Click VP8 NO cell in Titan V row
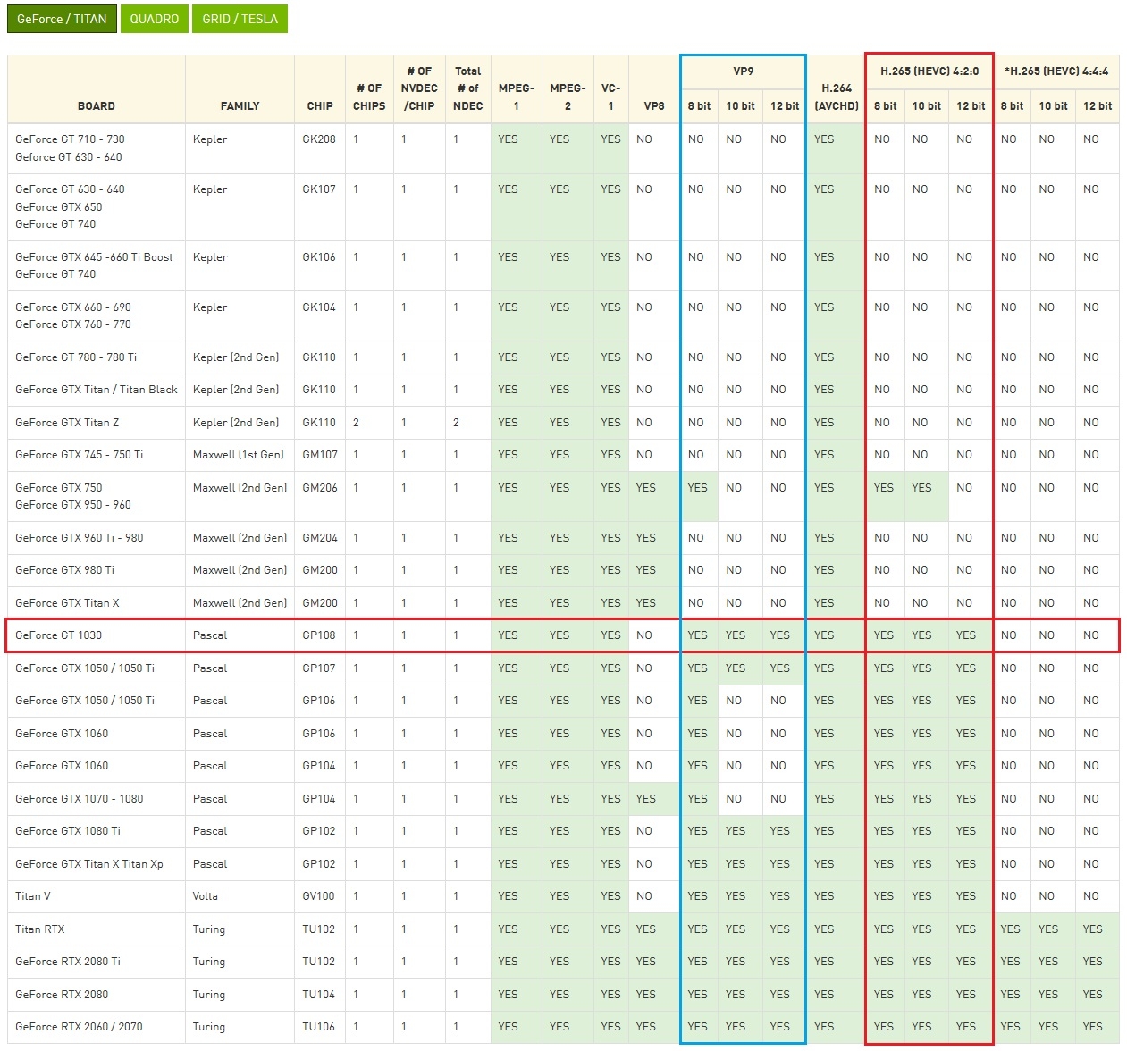The image size is (1127, 1051). 654,896
